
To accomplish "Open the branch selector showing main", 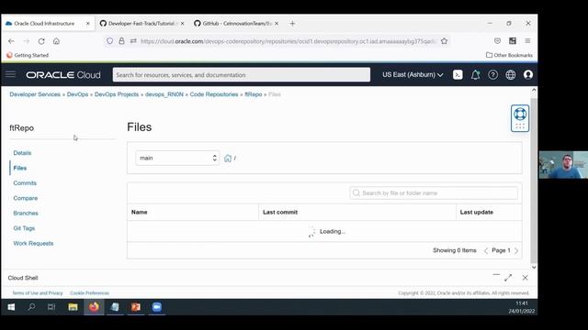I will click(x=177, y=158).
